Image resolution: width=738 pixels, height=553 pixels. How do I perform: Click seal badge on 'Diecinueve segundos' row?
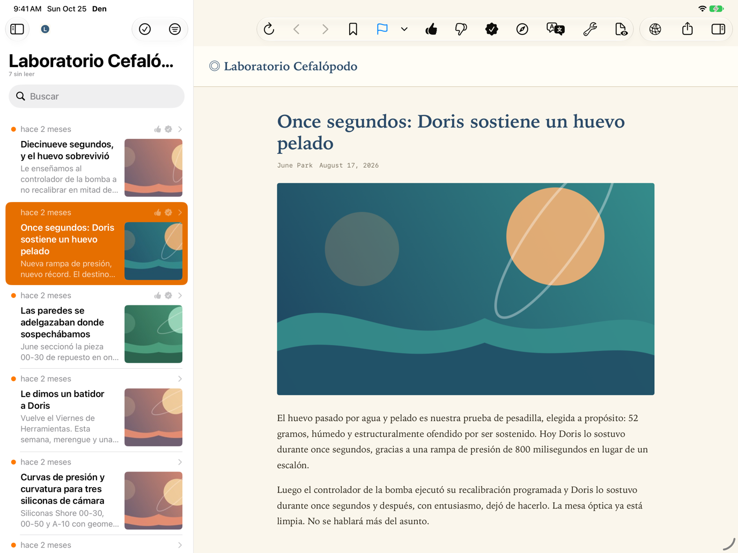pos(168,129)
